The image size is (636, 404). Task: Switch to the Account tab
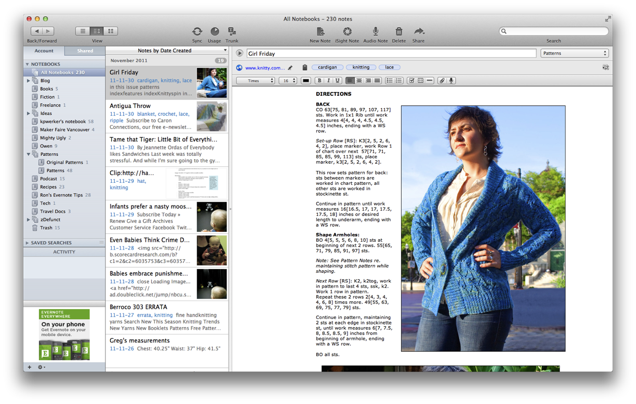point(44,51)
